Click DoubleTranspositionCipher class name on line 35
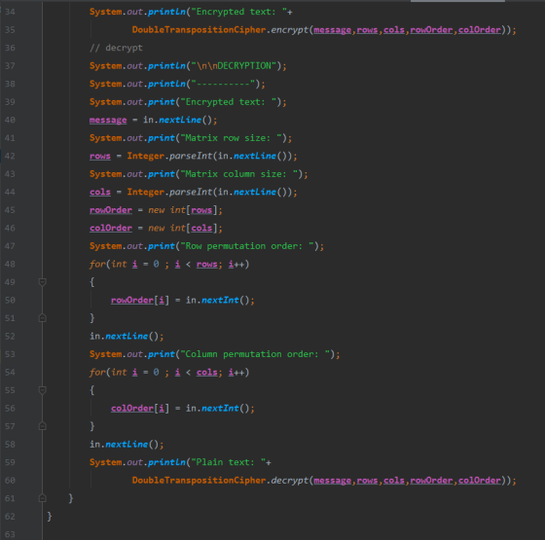This screenshot has width=545, height=540. 199,30
